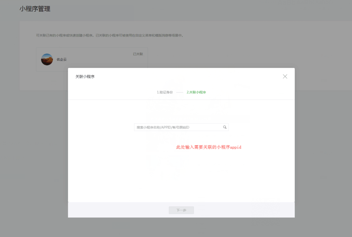Screen dimensions: 352x237
Task: Focus the 搜索小程序名称/APPID search field
Action: click(x=181, y=127)
